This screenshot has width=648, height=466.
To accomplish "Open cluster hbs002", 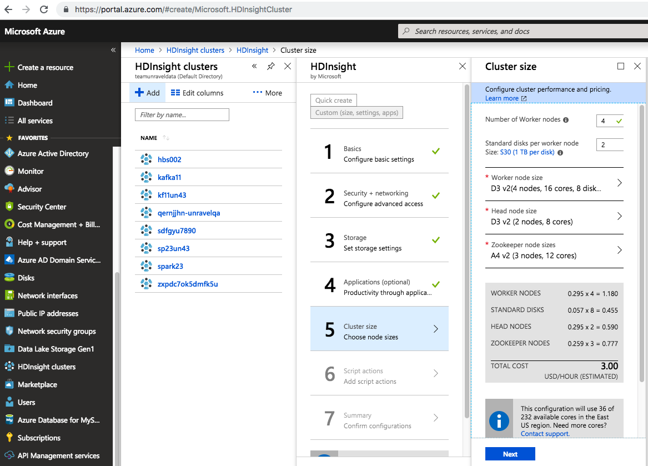I will tap(169, 159).
